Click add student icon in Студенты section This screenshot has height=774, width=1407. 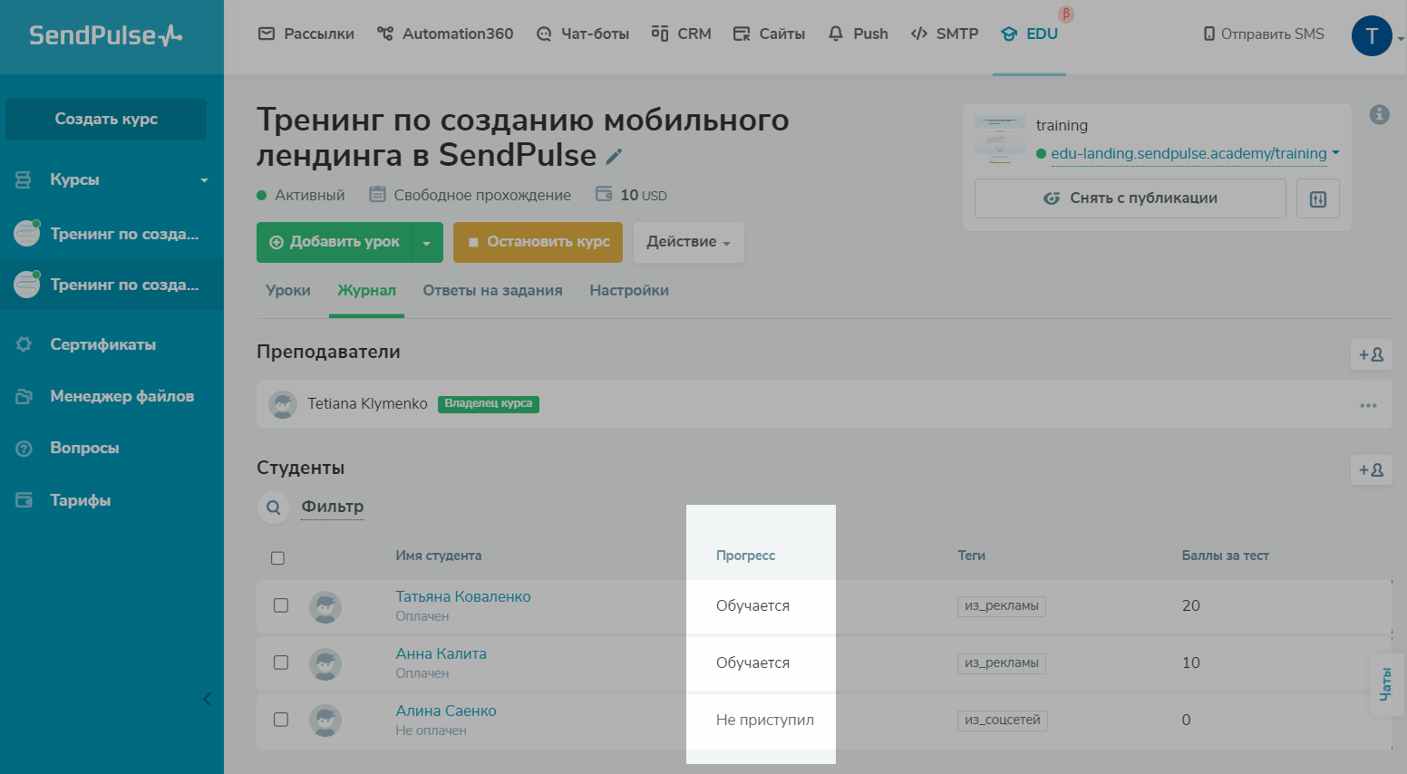pyautogui.click(x=1371, y=470)
